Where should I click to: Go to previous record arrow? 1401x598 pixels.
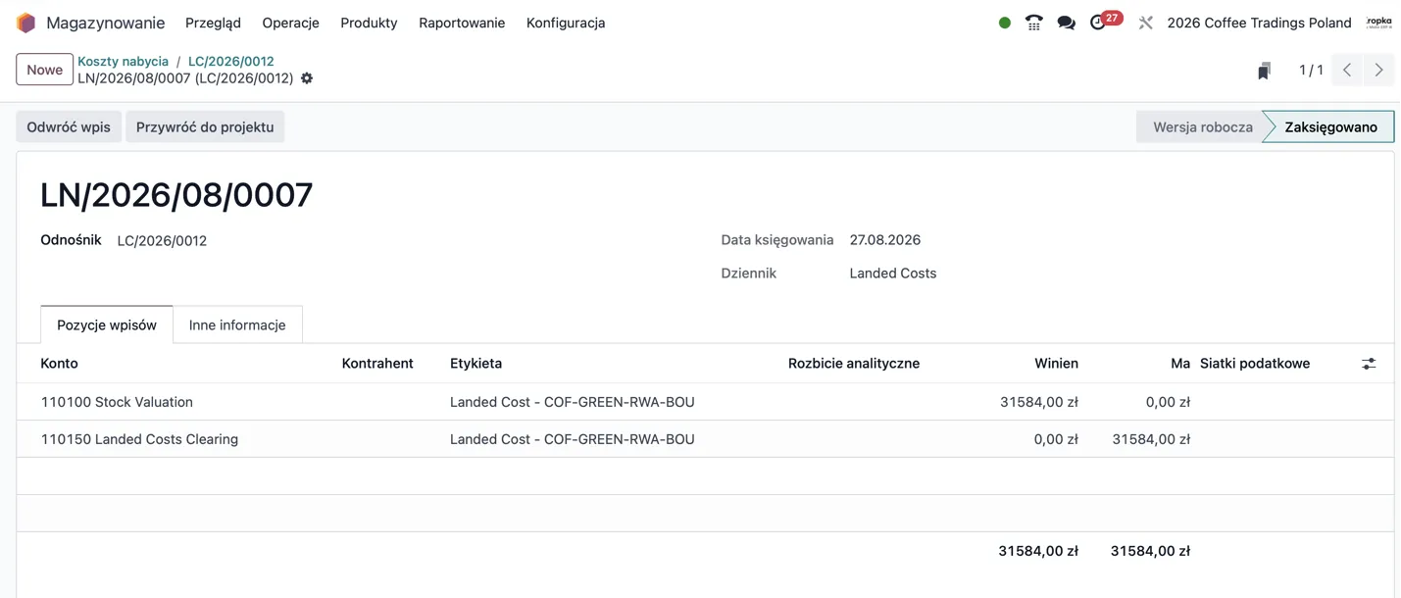tap(1347, 70)
